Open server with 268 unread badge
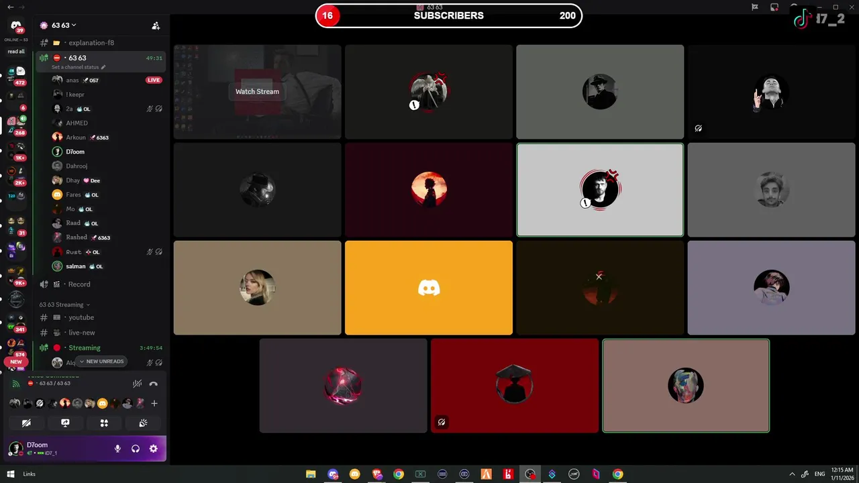This screenshot has width=859, height=483. coord(16,125)
